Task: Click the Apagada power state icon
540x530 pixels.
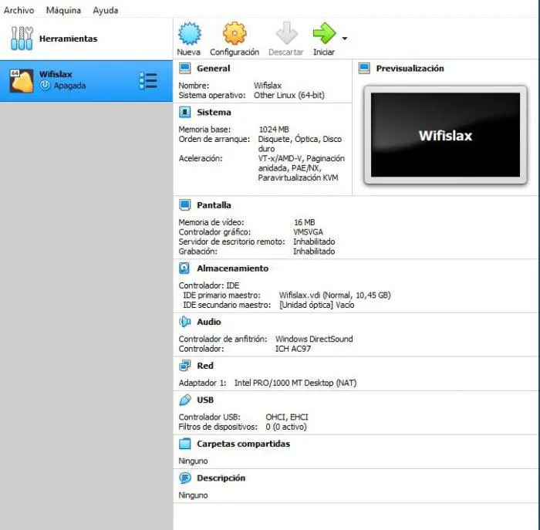Action: point(45,86)
